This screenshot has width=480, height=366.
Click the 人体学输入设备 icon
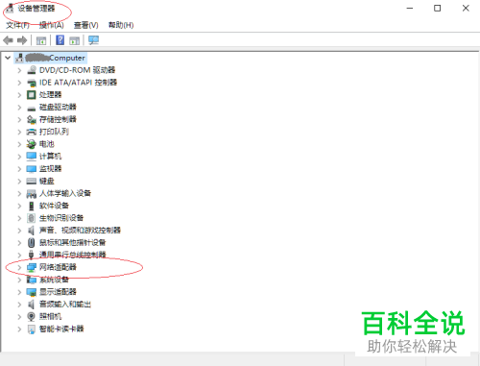32,193
